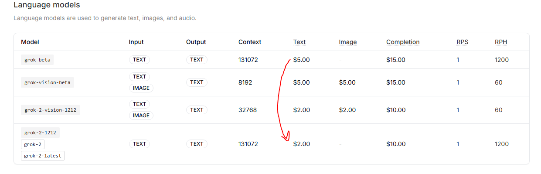Screen dimensions: 541x174
Task: Click the $15.00 completion price for grok-beta
Action: pos(396,60)
